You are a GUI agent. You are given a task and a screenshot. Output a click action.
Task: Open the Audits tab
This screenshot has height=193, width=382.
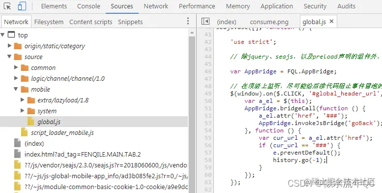346,6
